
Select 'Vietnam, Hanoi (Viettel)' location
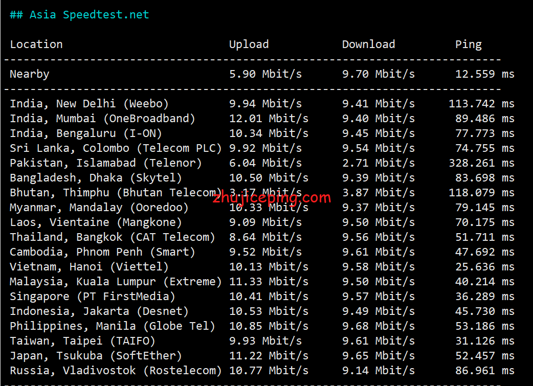click(89, 267)
